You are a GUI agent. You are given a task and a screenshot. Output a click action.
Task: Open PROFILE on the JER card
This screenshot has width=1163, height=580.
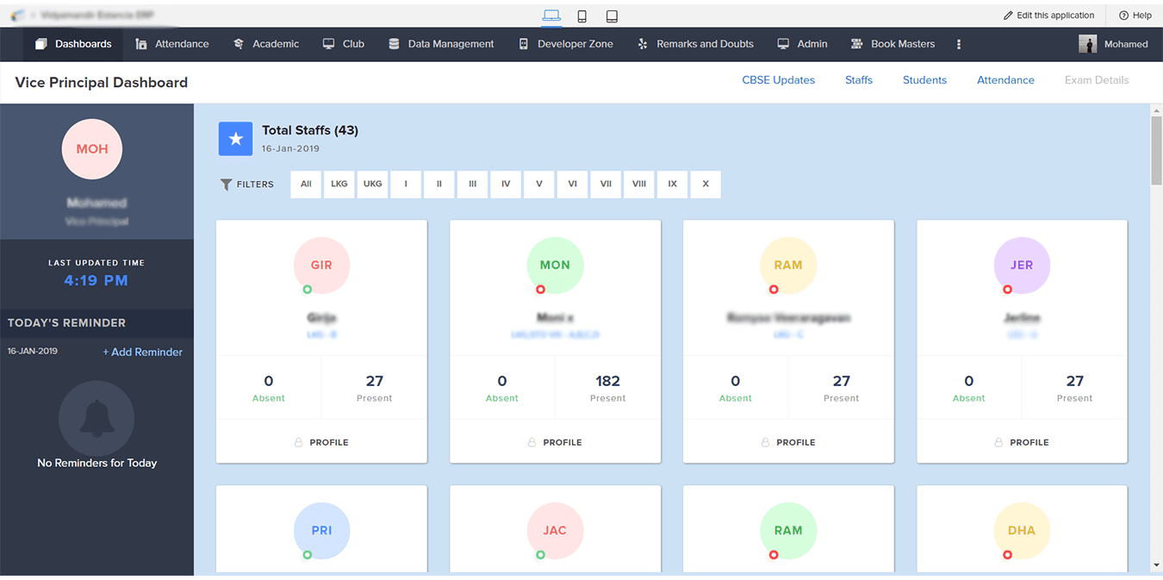click(1022, 442)
